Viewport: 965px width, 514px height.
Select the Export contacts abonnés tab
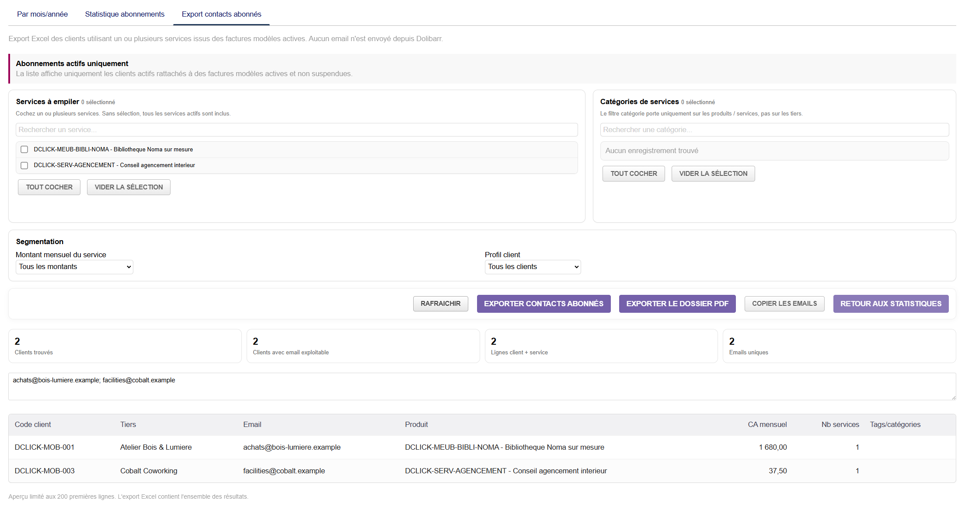tap(221, 14)
